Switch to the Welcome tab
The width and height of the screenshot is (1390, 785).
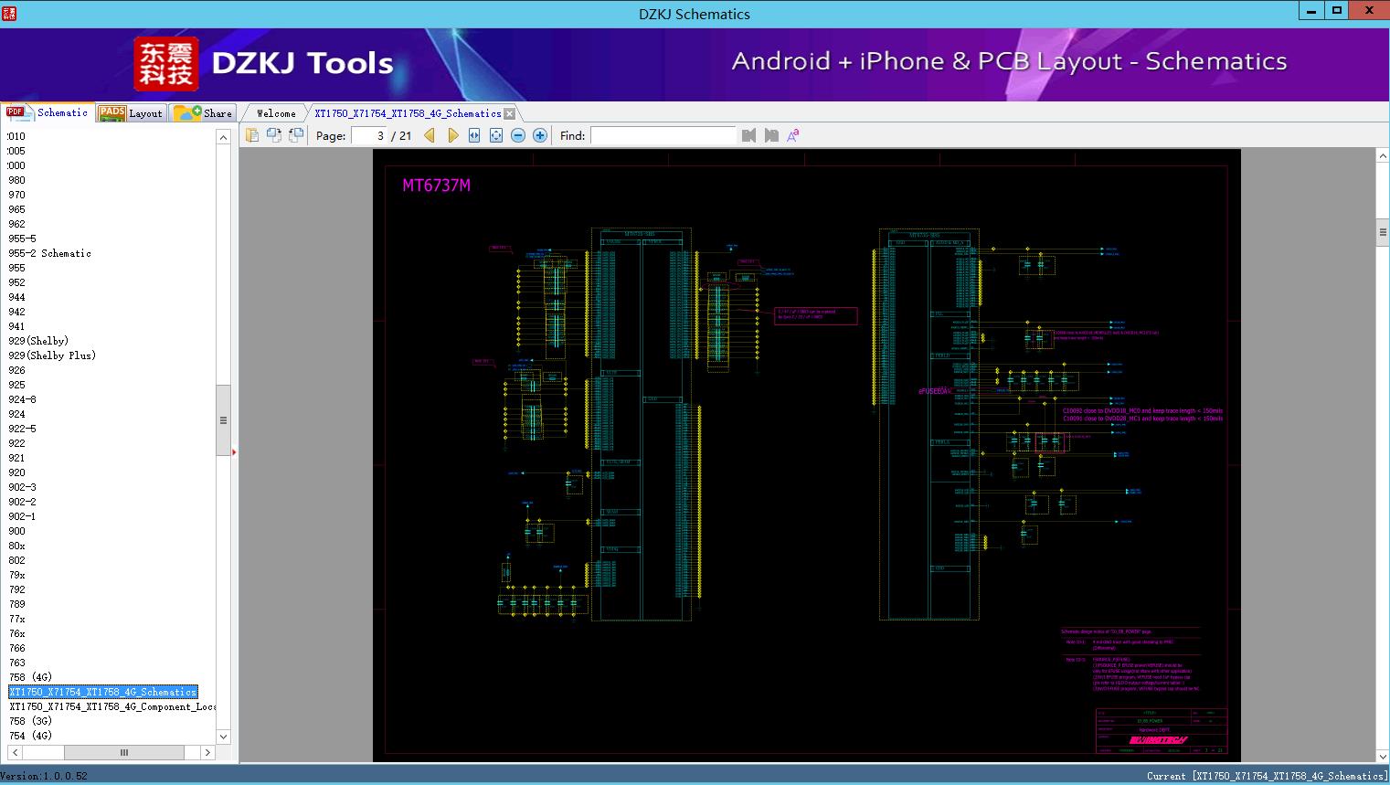(x=276, y=113)
